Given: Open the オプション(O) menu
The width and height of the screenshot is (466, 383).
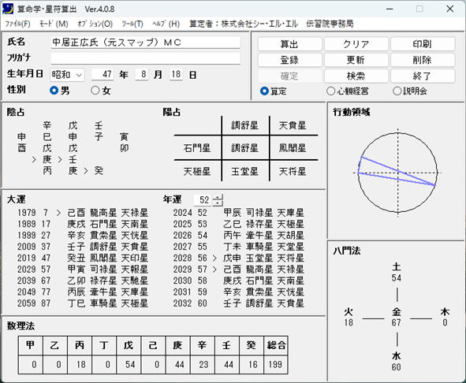Looking at the screenshot, I should [x=95, y=24].
